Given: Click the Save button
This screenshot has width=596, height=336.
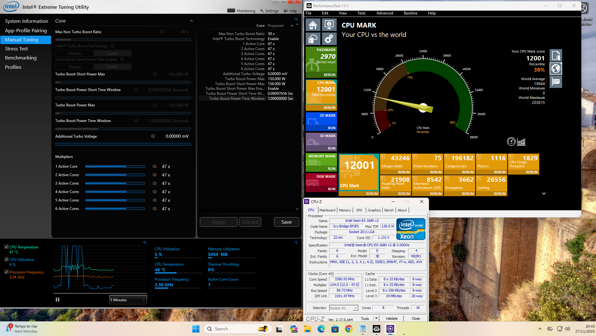Looking at the screenshot, I should coord(286,222).
